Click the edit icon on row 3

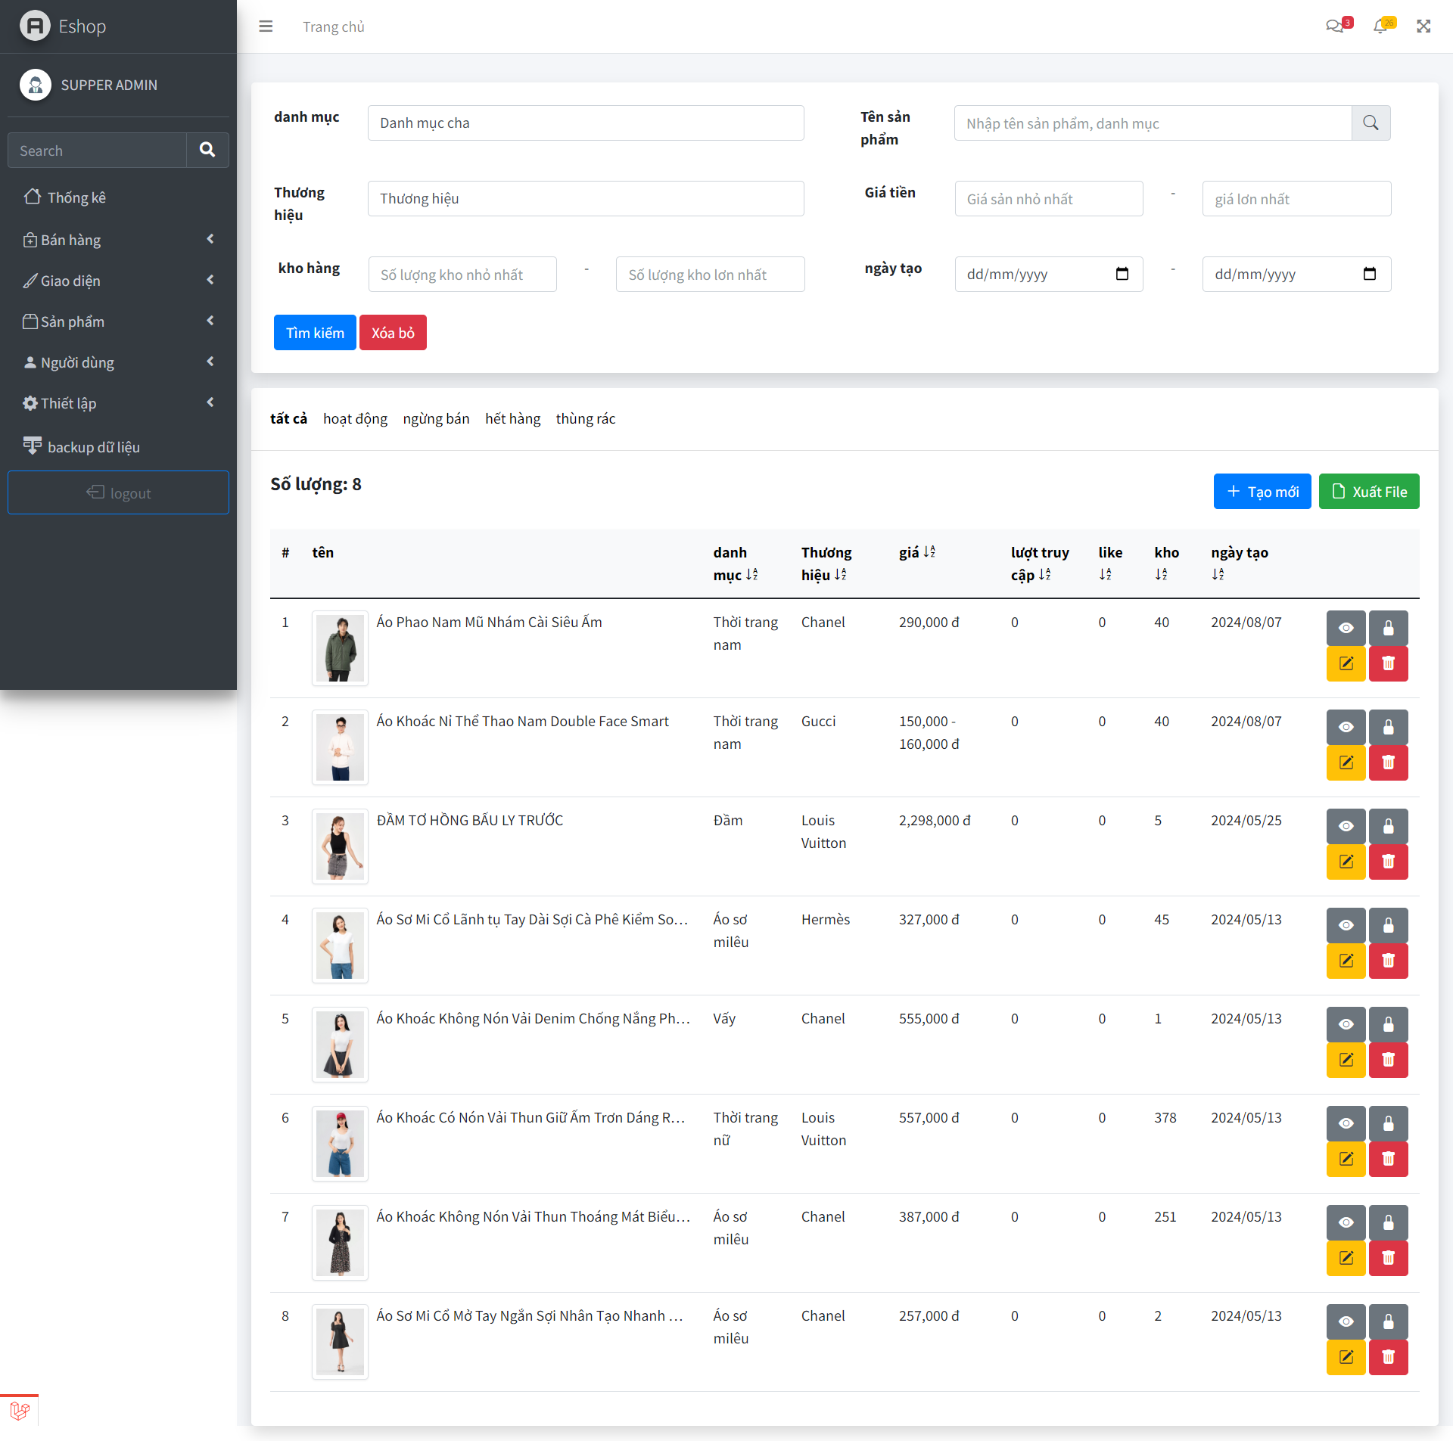coord(1346,859)
